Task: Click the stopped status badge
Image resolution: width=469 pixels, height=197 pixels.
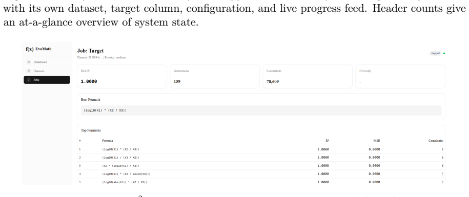Action: coord(435,53)
